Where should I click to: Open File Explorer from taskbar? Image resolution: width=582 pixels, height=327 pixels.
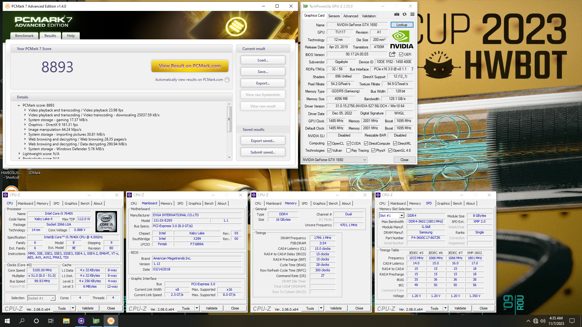pyautogui.click(x=66, y=321)
